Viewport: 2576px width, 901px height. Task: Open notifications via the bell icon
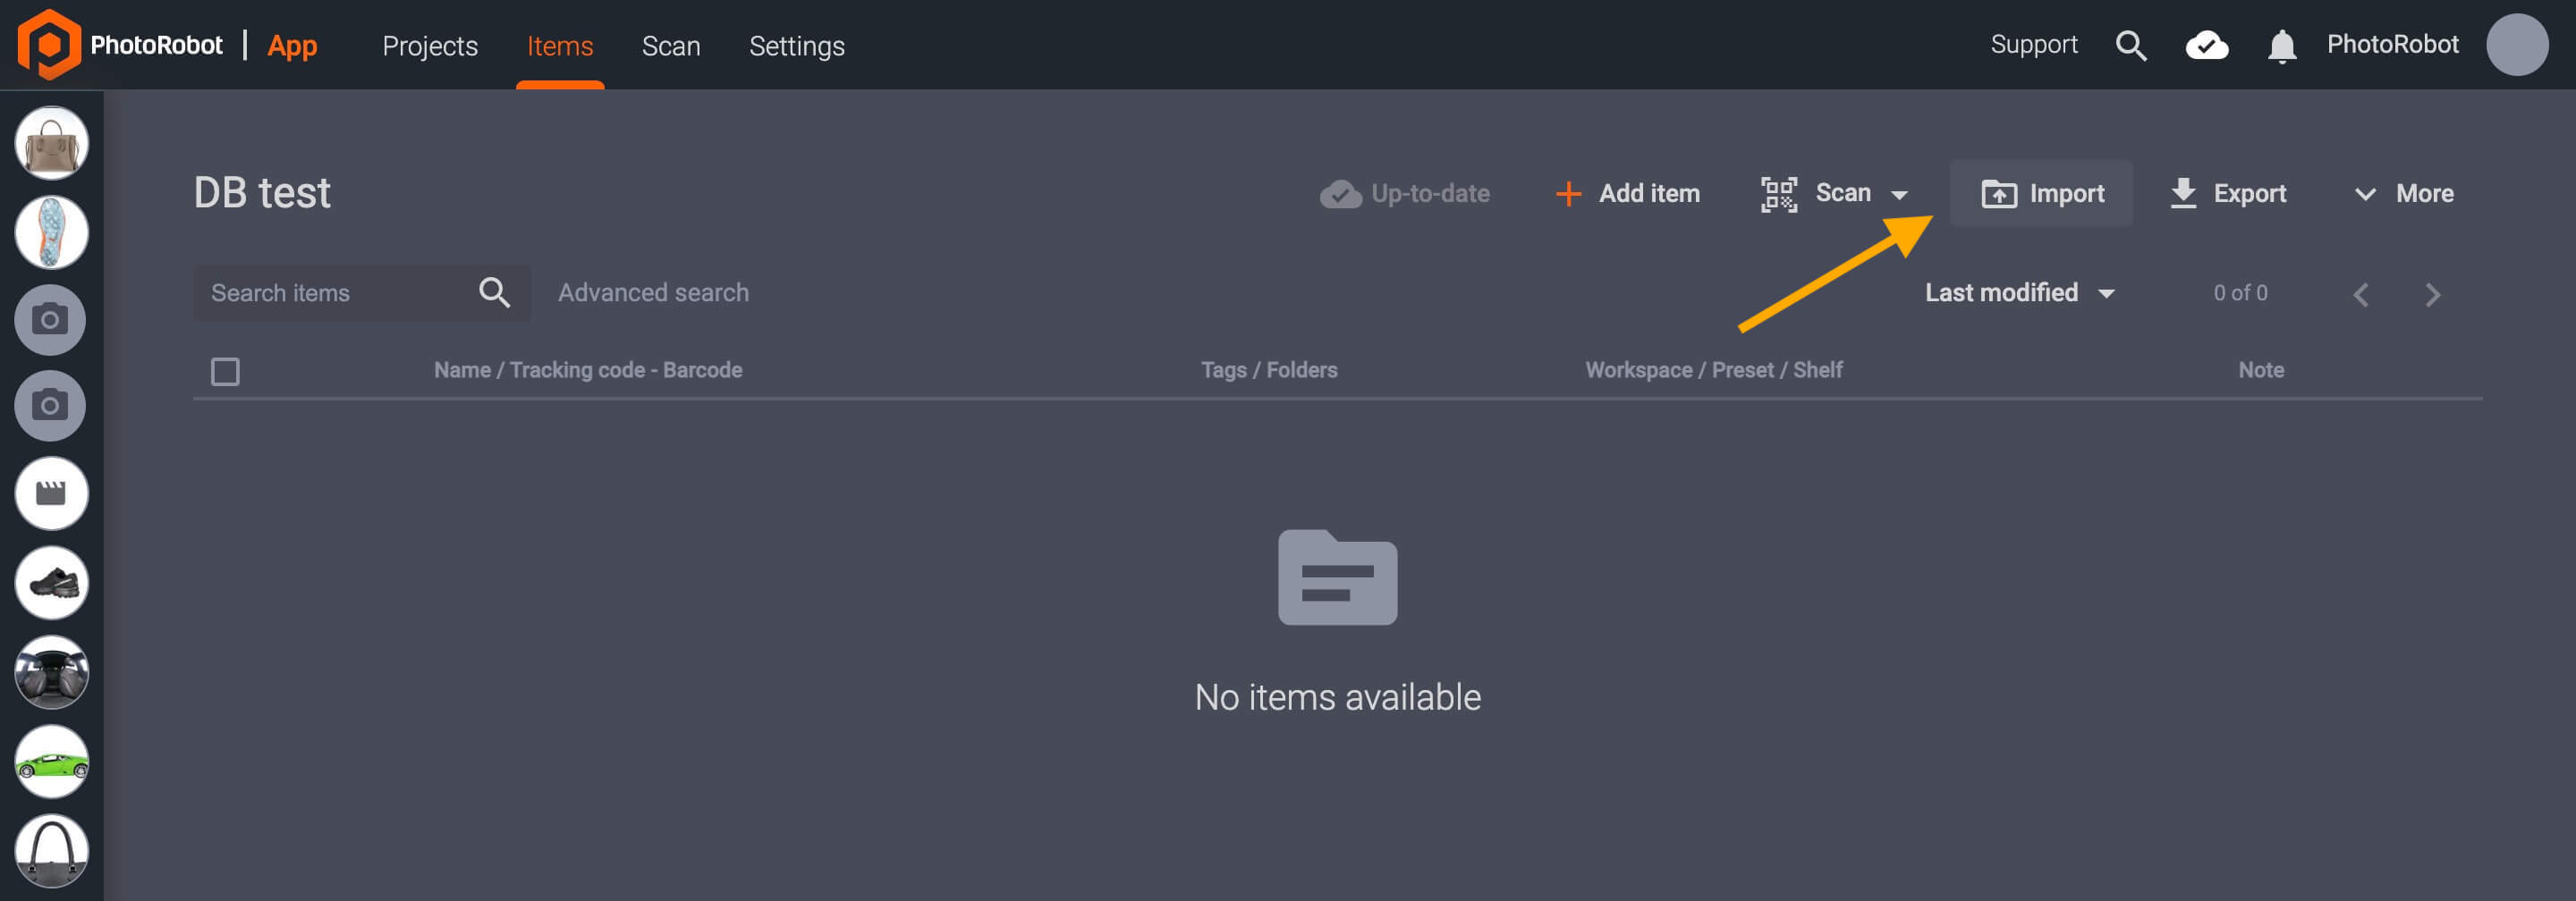pyautogui.click(x=2283, y=45)
